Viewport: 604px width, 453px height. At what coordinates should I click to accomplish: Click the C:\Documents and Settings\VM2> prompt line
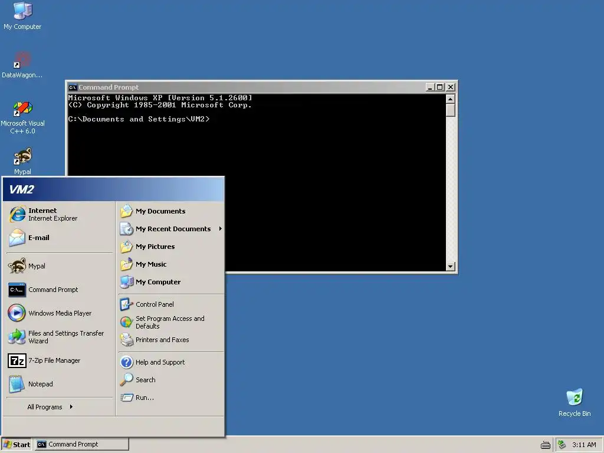click(139, 119)
